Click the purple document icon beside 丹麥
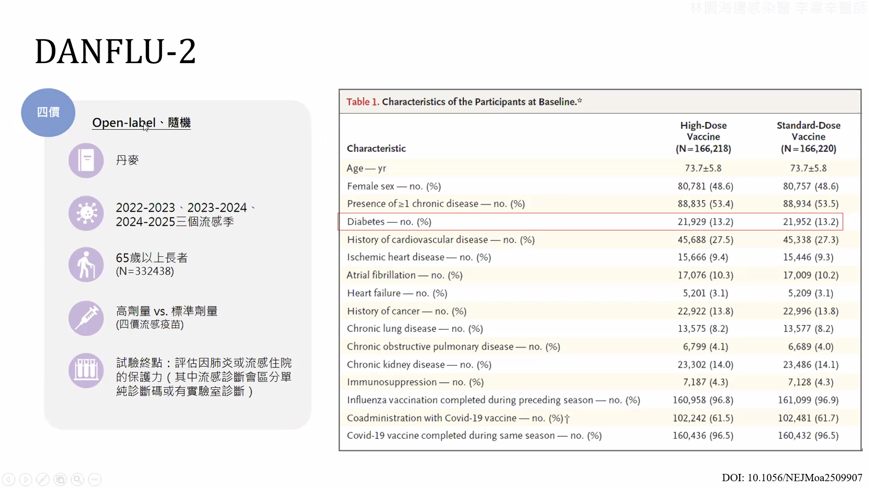Viewport: 869px width, 488px height. click(x=86, y=160)
